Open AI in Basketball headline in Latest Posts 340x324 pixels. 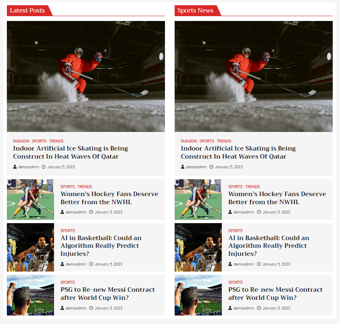[101, 245]
